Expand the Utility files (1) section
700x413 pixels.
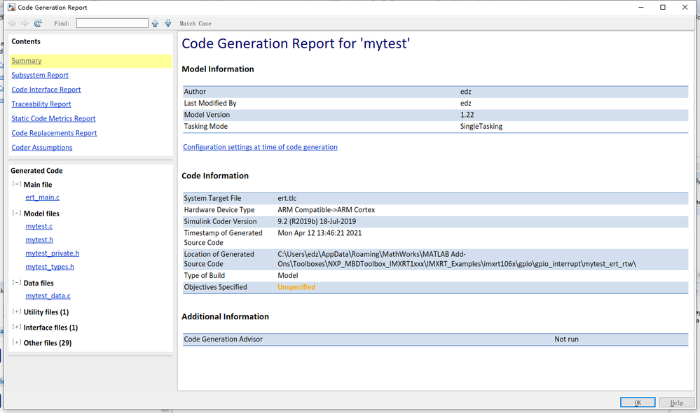(16, 311)
